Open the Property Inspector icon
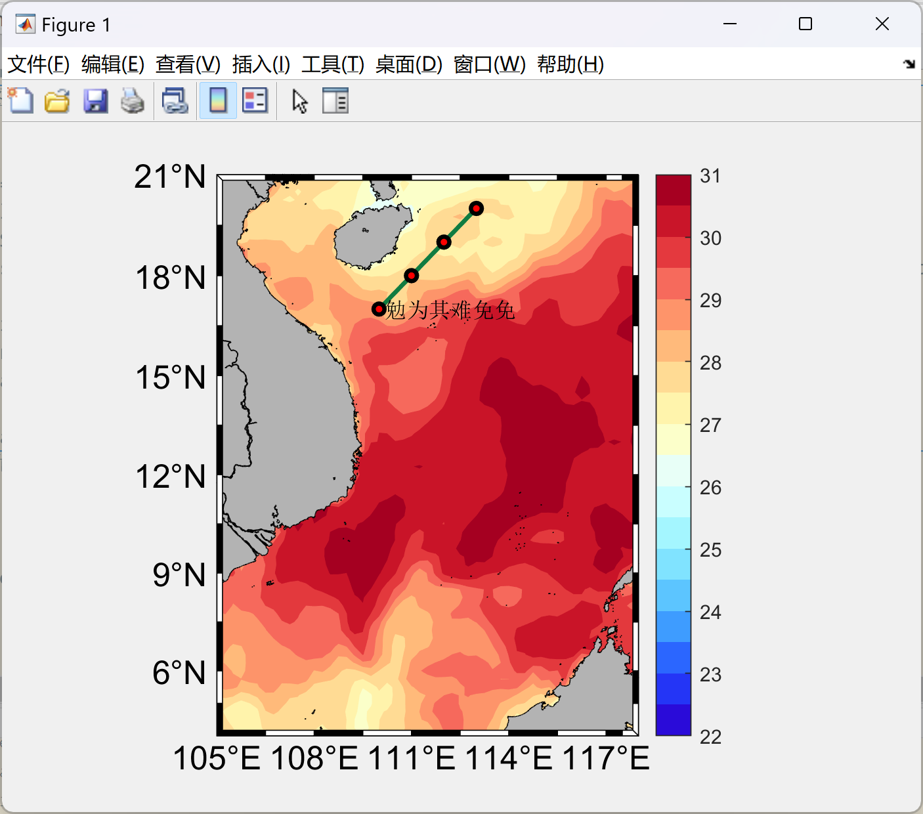The height and width of the screenshot is (814, 923). [x=335, y=101]
